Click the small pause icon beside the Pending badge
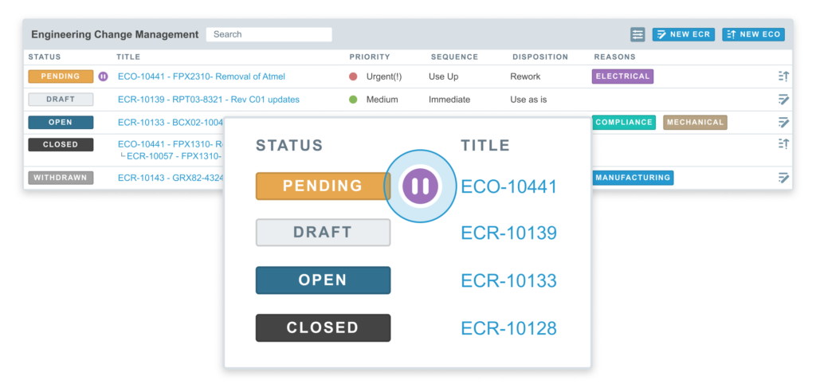 point(103,76)
